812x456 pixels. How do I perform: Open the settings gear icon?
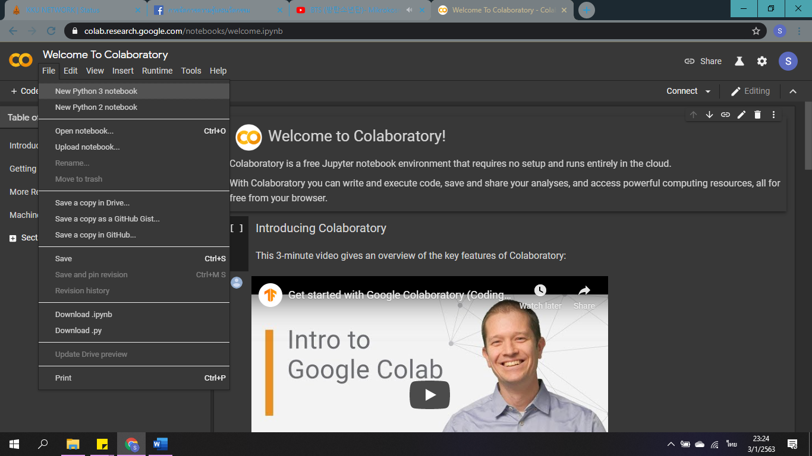click(x=761, y=61)
